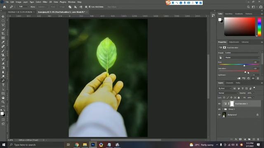Select the Zoom tool
264x148 pixels.
(x=3, y=102)
